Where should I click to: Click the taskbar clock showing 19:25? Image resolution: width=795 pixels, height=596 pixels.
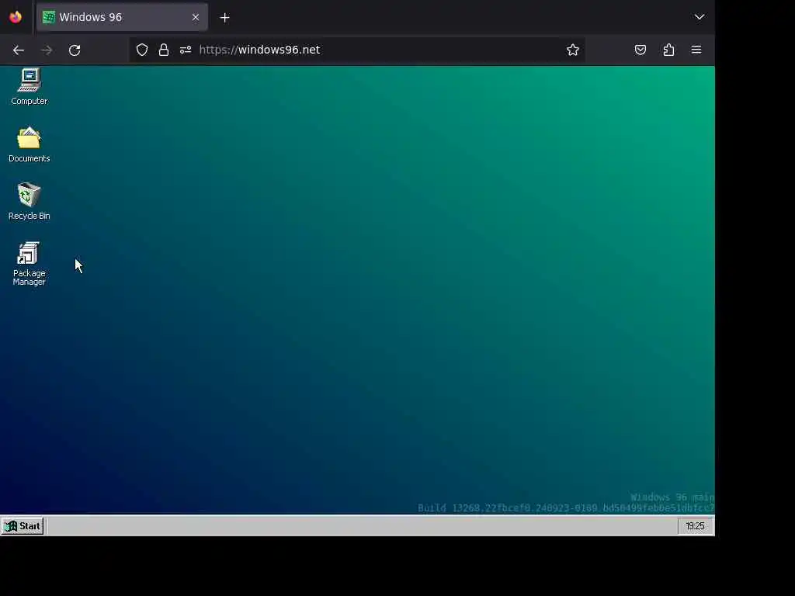[695, 526]
